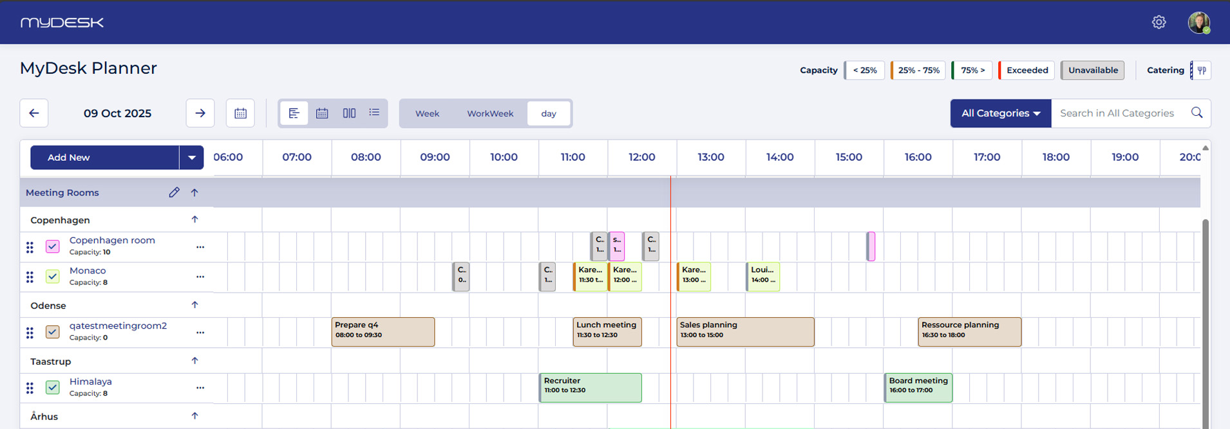
Task: Click the Monaco room name link
Action: (x=88, y=271)
